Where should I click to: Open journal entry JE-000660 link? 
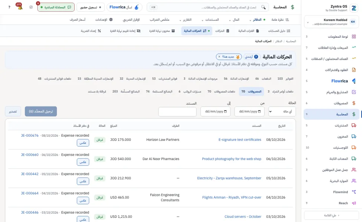point(30,155)
